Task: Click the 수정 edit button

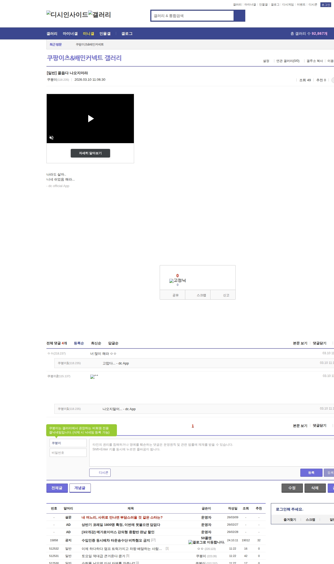Action: [x=292, y=488]
